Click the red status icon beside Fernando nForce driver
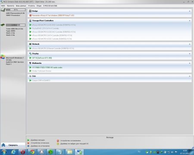The height and width of the screenshot is (155, 194). click(30, 15)
